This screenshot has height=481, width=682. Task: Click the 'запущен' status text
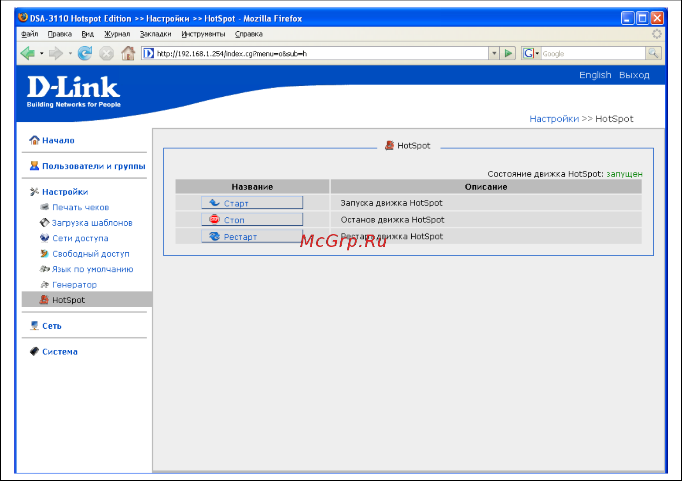click(x=624, y=174)
